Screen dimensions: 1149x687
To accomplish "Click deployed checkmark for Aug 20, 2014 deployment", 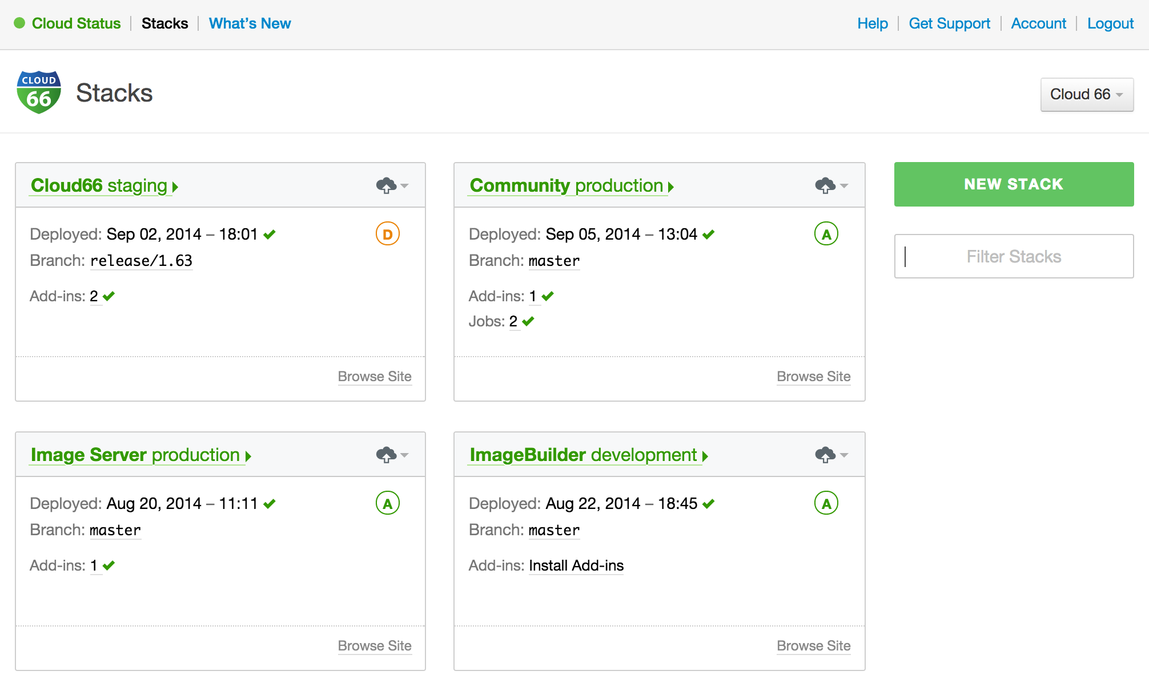I will [x=270, y=503].
